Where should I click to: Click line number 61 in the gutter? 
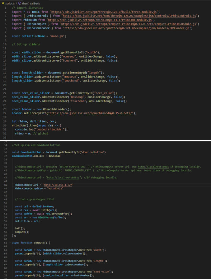[5, 243]
